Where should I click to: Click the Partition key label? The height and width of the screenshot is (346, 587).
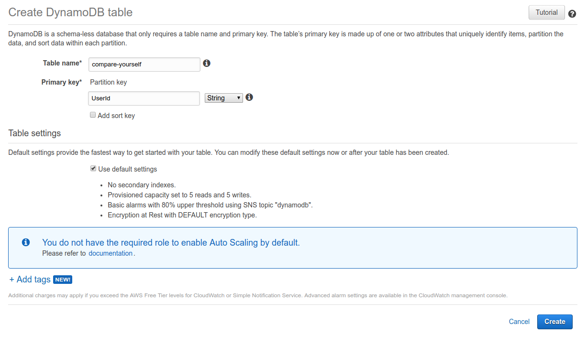(109, 82)
